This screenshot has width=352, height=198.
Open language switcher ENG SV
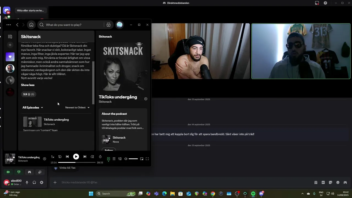point(321,194)
